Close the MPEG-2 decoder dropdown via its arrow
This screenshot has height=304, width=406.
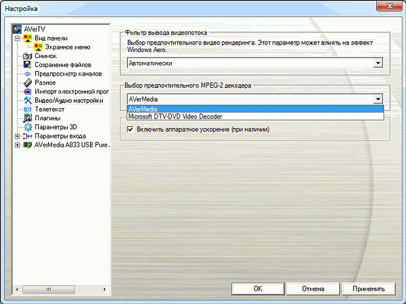pos(378,99)
